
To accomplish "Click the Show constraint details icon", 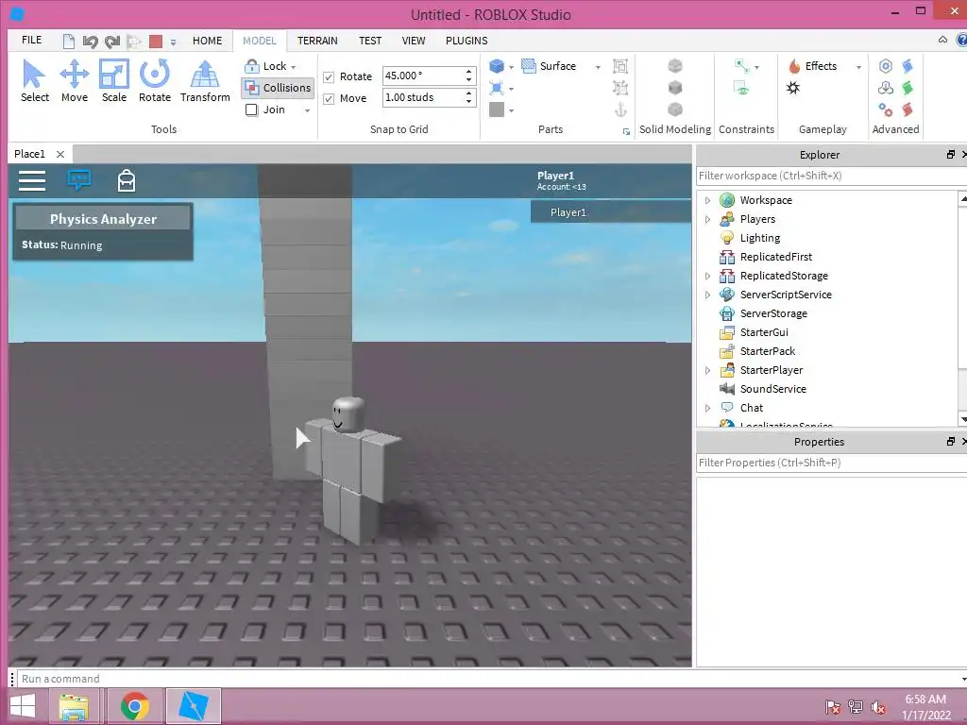I will point(742,88).
